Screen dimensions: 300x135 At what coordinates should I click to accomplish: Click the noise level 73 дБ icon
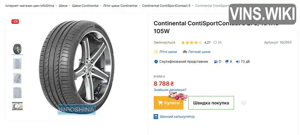238,62
